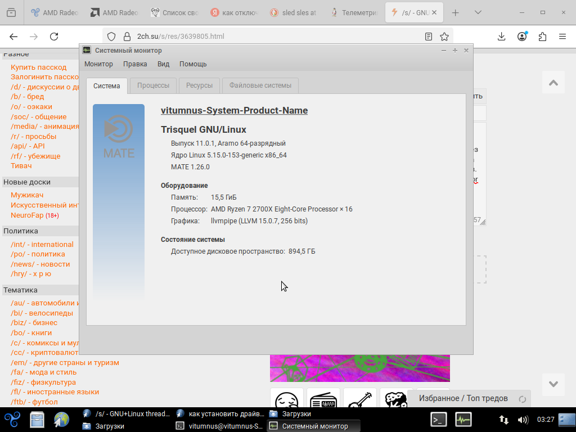Switch to vitumnus@vitumnus-S terminal task

(x=219, y=426)
